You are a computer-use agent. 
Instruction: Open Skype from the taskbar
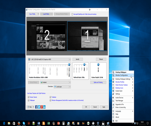point(24,123)
